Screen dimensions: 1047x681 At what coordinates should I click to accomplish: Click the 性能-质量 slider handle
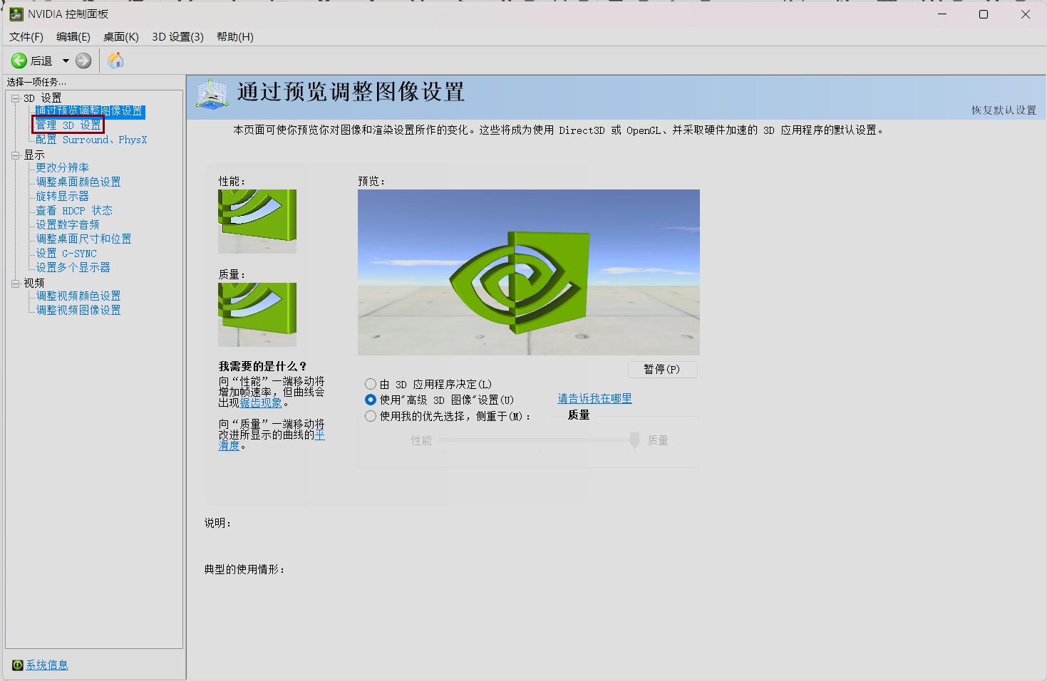point(634,441)
